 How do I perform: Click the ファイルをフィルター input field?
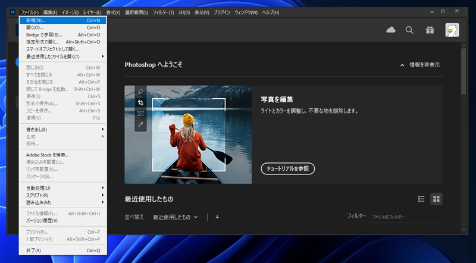(406, 217)
